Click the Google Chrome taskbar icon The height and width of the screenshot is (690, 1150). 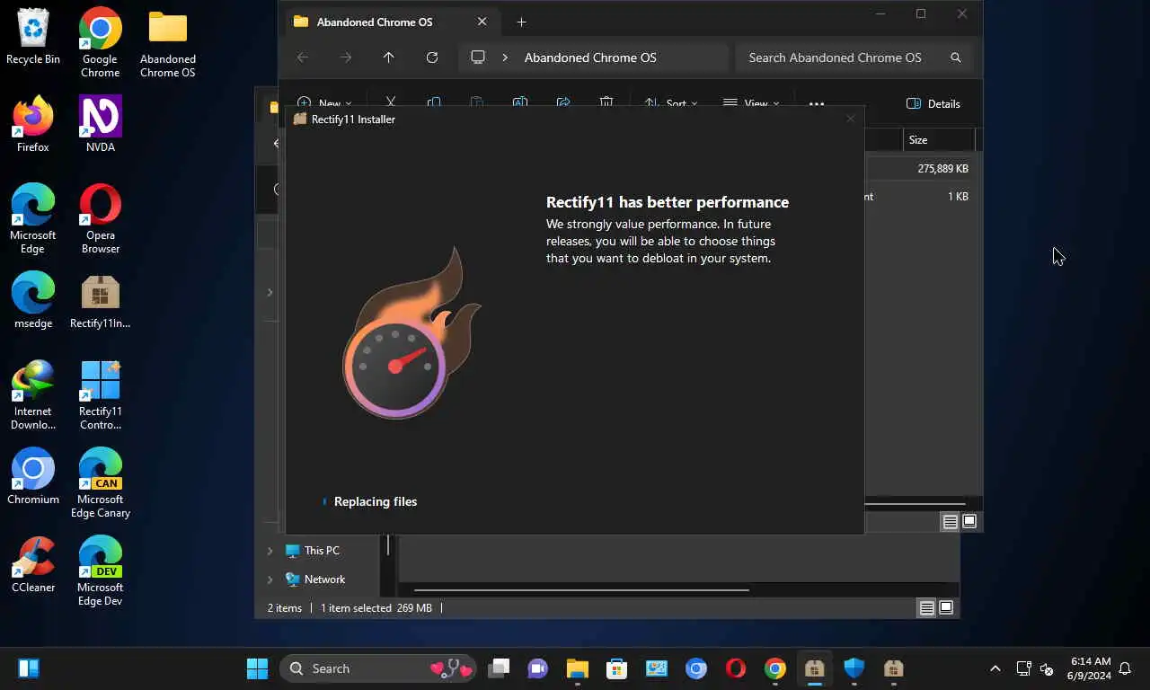click(x=775, y=668)
